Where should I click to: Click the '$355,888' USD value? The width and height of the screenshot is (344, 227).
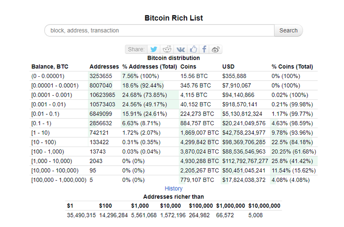pos(234,76)
